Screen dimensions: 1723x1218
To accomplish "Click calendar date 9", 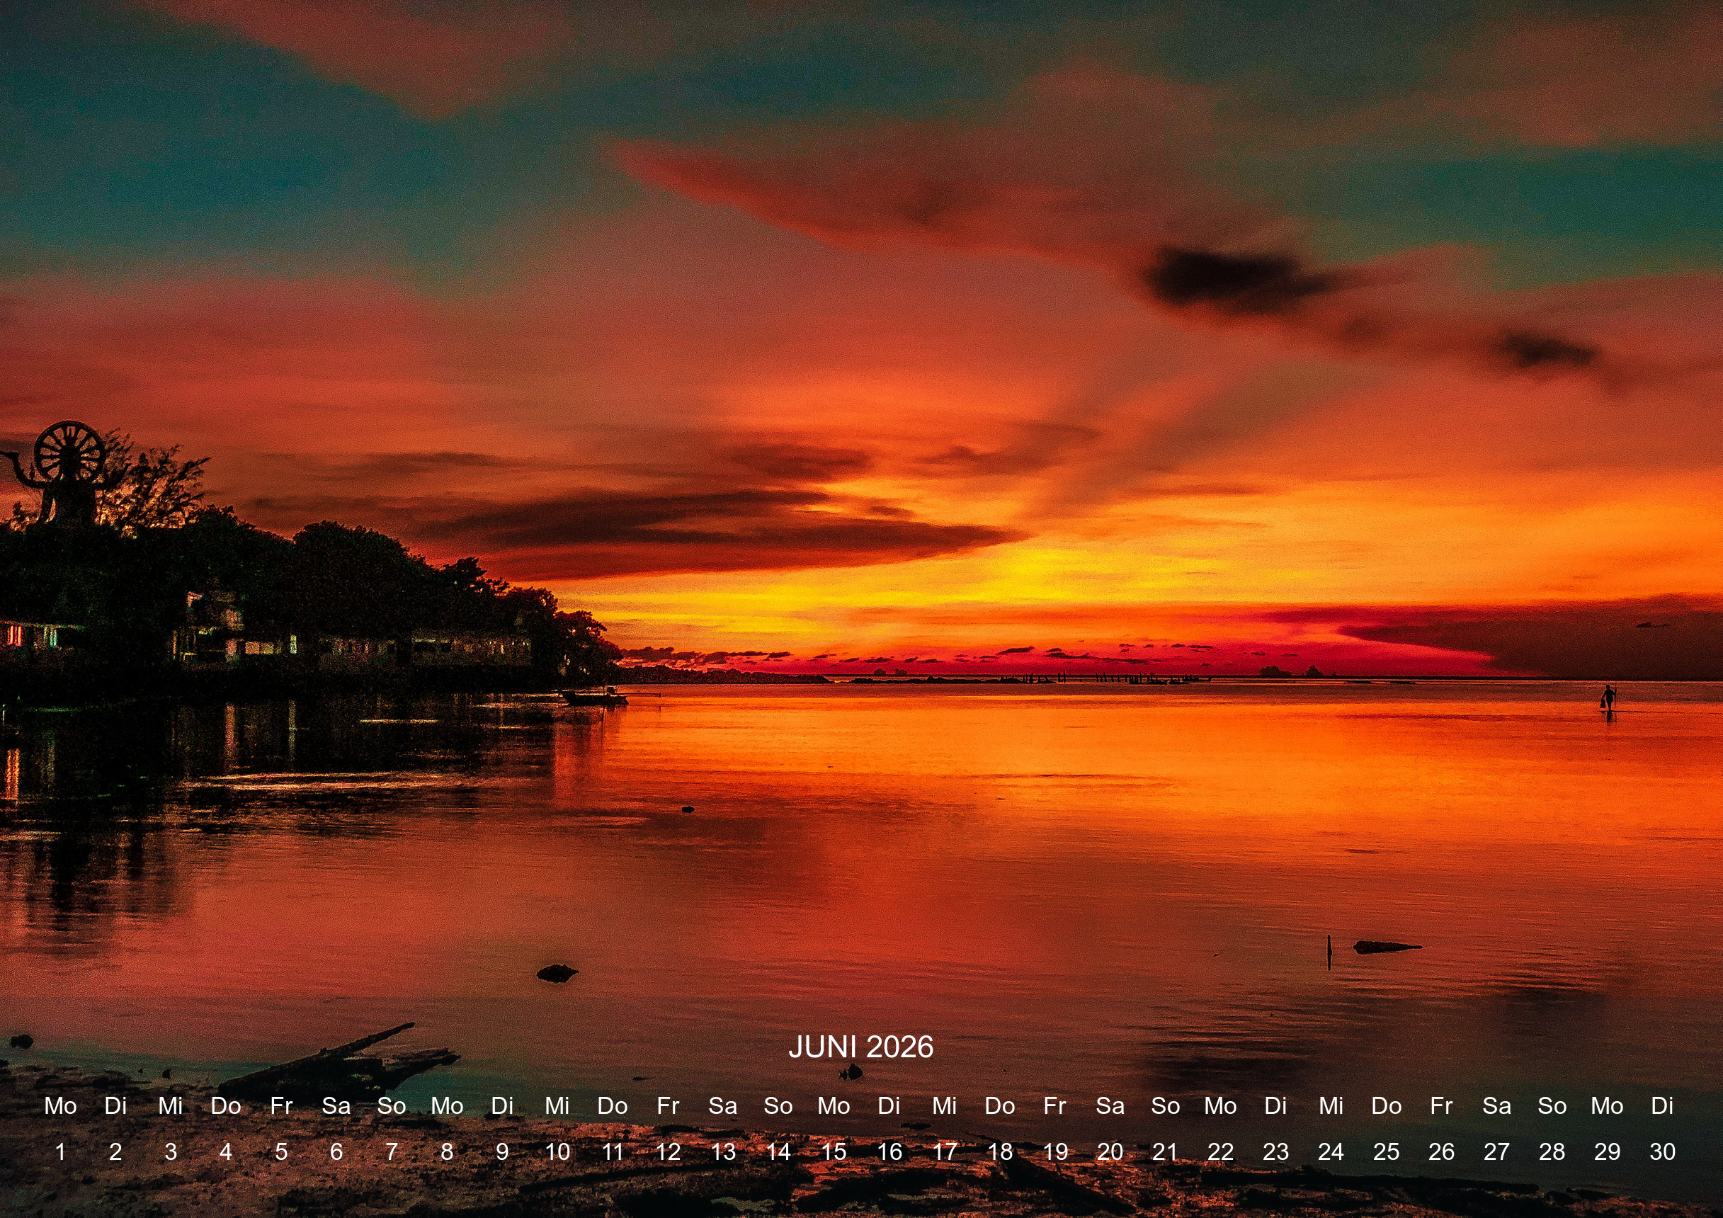I will tap(502, 1151).
